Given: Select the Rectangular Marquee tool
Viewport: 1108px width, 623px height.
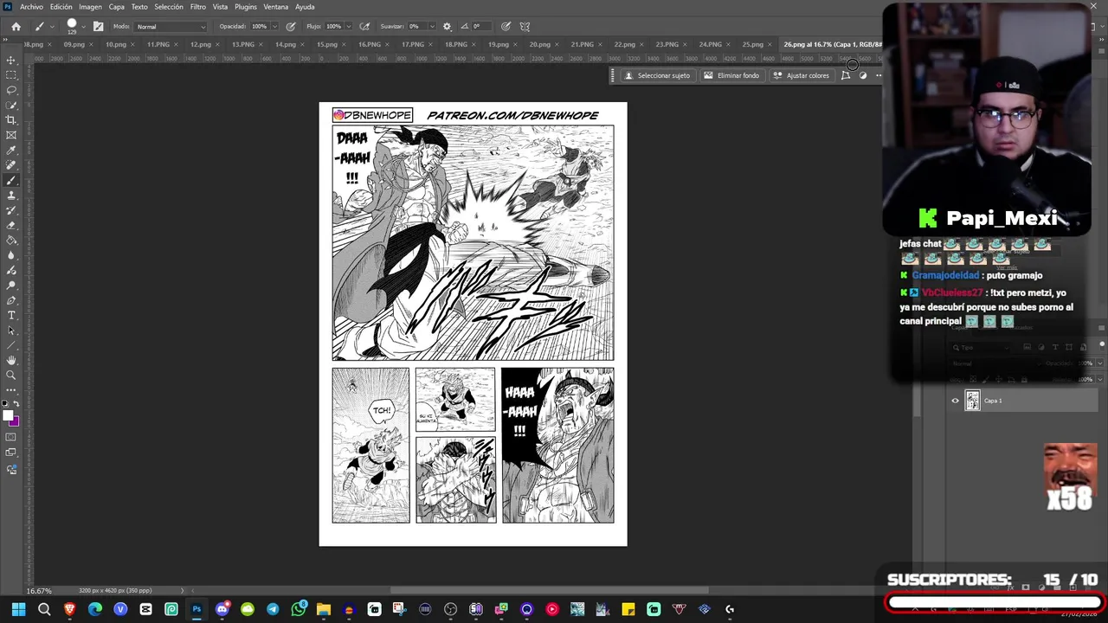Looking at the screenshot, I should (x=11, y=74).
